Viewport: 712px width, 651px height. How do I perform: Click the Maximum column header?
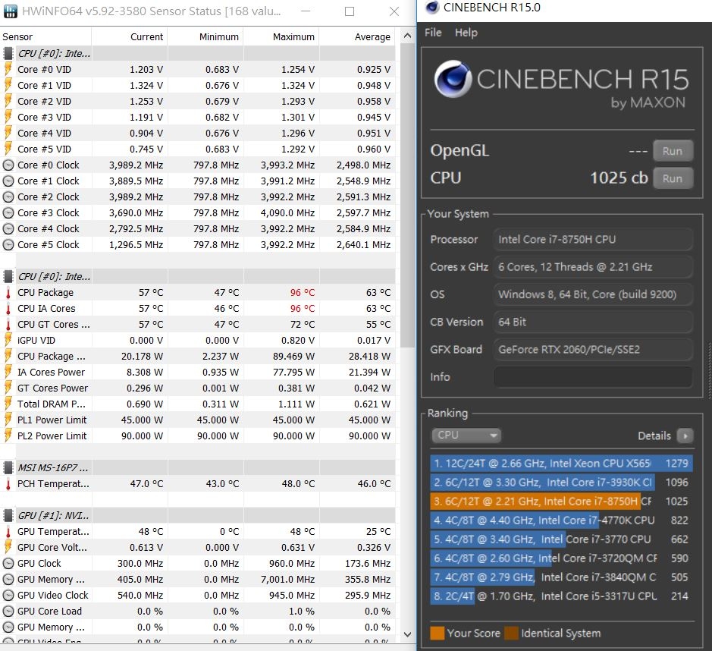281,36
